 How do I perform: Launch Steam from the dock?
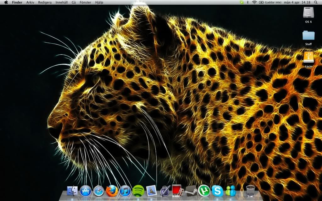point(191,191)
